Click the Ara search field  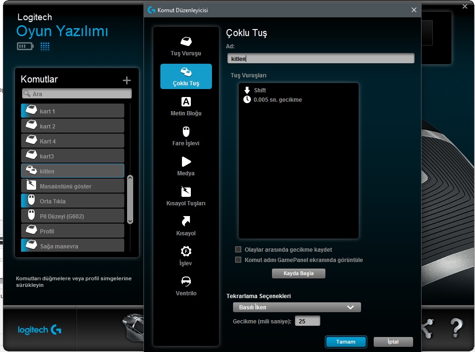[x=77, y=94]
